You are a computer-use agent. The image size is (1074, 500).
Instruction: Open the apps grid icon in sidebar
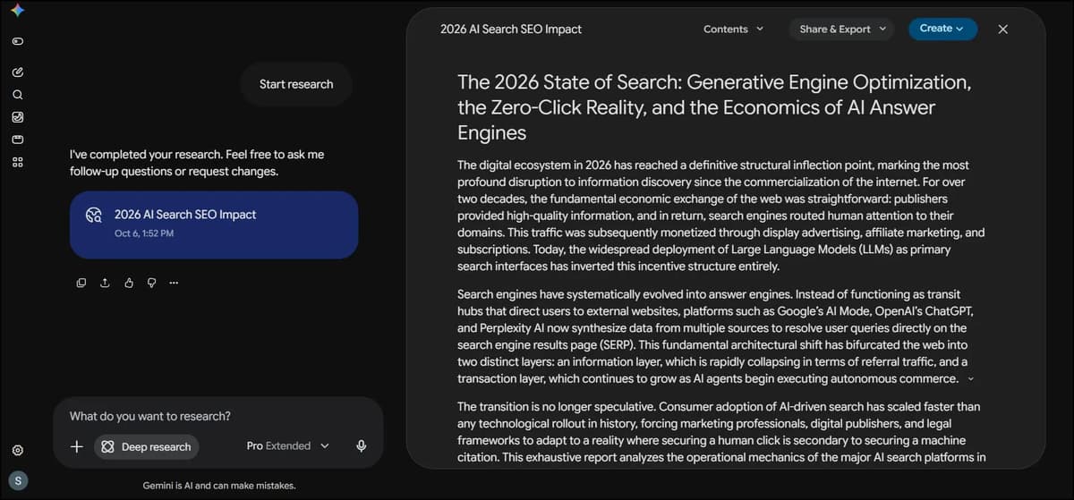click(18, 162)
